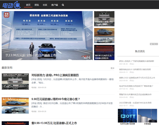Open article 9.98万元起的秦L/海豹06今晚让谁心慌
The image size is (159, 125).
[56, 99]
